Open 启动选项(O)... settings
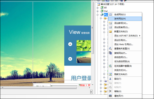Image resolution: width=154 pixels, height=99 pixels. pos(125,57)
